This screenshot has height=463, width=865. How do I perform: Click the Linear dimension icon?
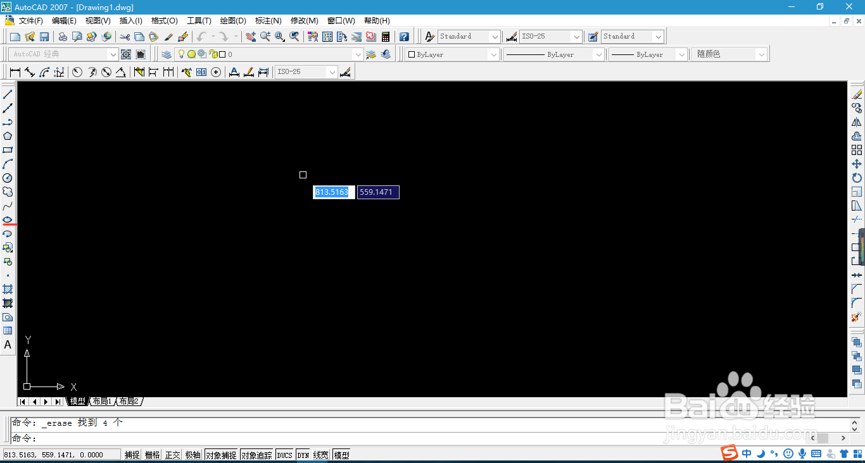click(x=15, y=72)
